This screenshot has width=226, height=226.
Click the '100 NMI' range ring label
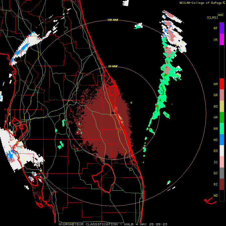tap(113, 20)
